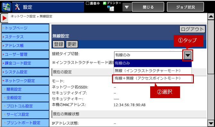Click the ネットワーク名(SSID) label

(70, 87)
